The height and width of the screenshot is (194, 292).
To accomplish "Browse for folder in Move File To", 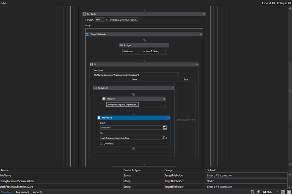I will point(165,138).
